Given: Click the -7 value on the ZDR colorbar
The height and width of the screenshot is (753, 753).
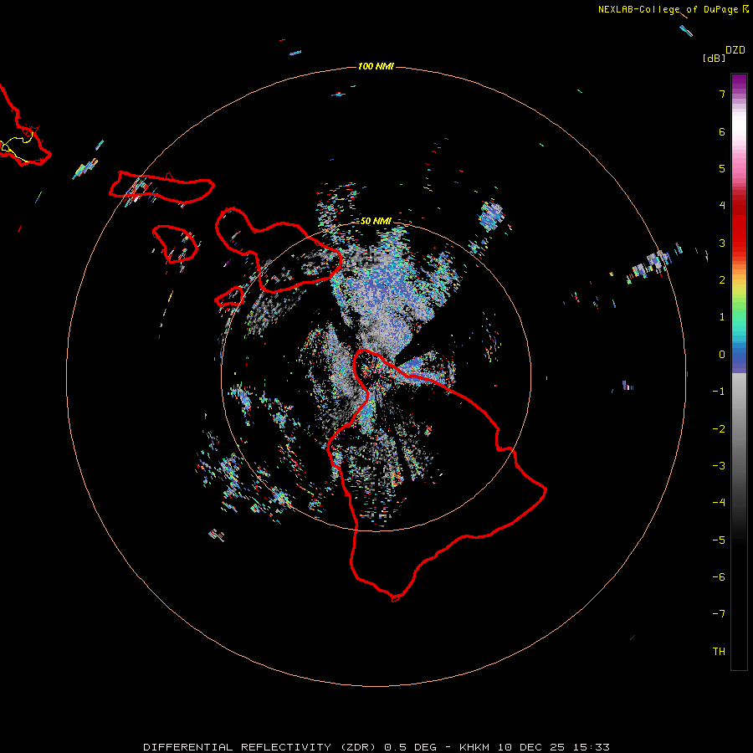Looking at the screenshot, I should tap(719, 614).
